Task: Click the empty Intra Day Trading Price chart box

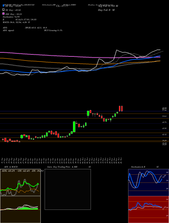Action: point(68,189)
